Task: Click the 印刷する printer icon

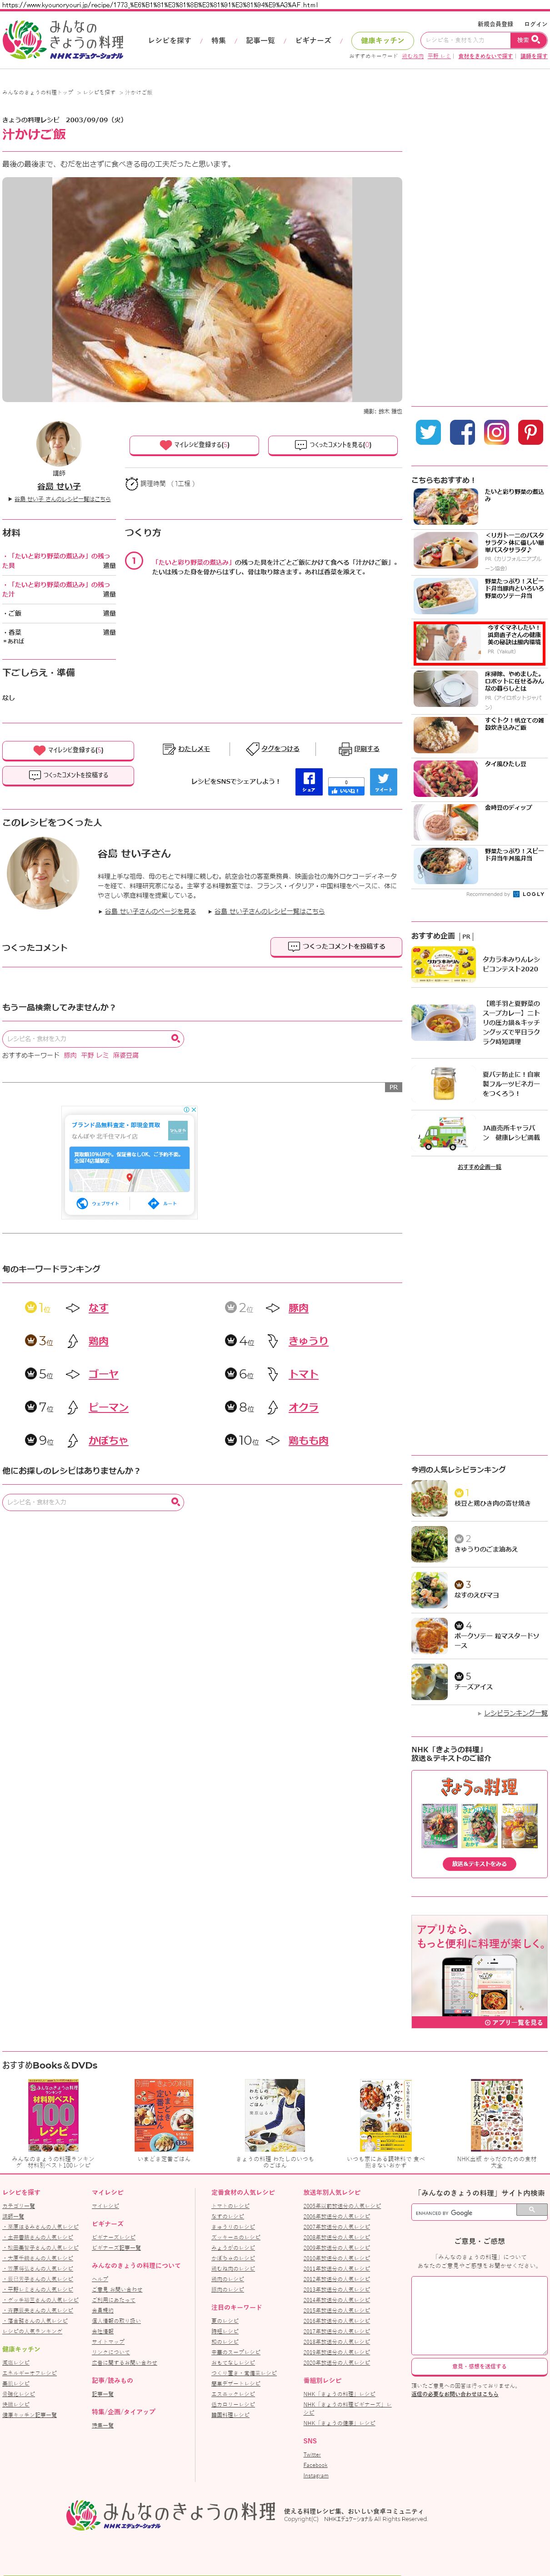Action: (345, 749)
